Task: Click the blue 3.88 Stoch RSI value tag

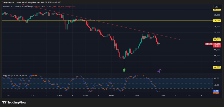Action: (216, 91)
